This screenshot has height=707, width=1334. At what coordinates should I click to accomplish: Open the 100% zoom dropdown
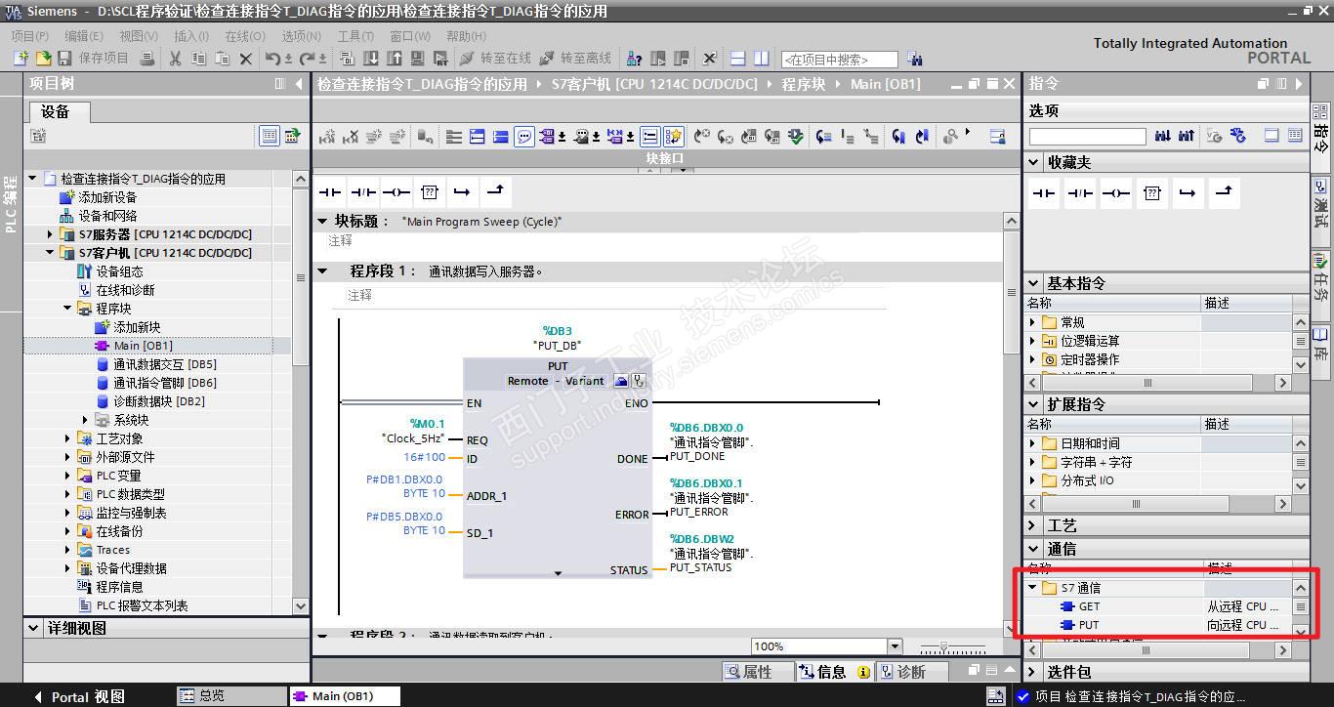pos(894,646)
